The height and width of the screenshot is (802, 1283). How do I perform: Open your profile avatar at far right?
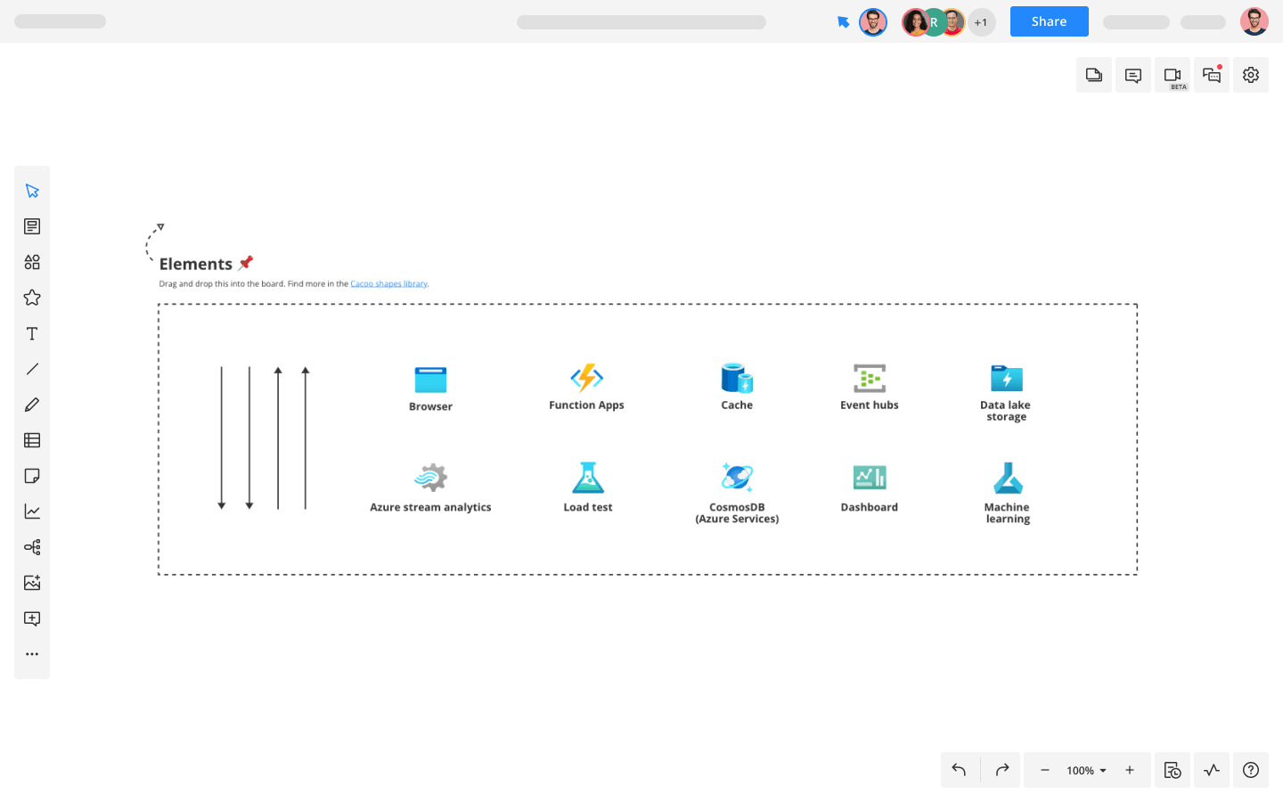(1254, 21)
